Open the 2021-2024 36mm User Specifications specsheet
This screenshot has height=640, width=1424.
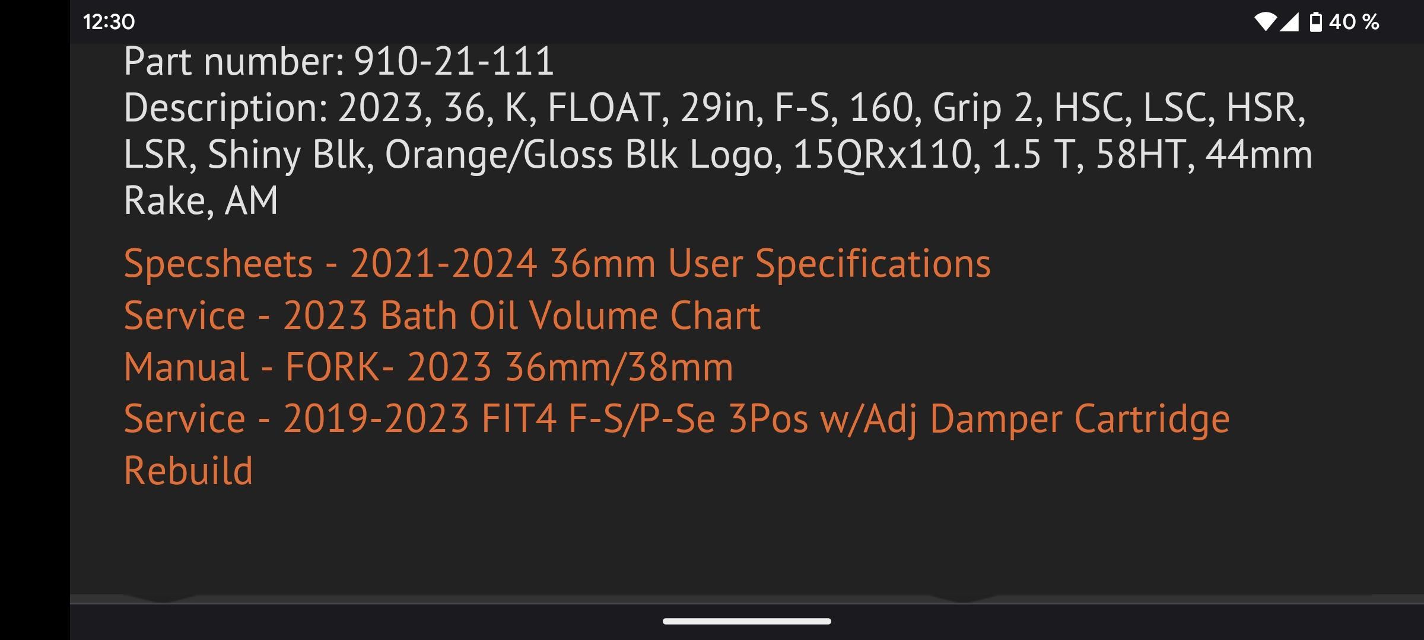pyautogui.click(x=557, y=263)
